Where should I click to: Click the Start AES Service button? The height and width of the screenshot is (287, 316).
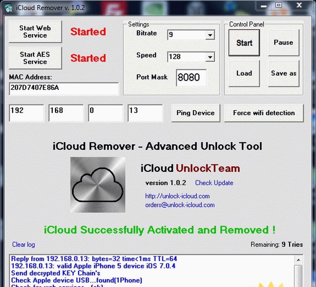point(35,58)
